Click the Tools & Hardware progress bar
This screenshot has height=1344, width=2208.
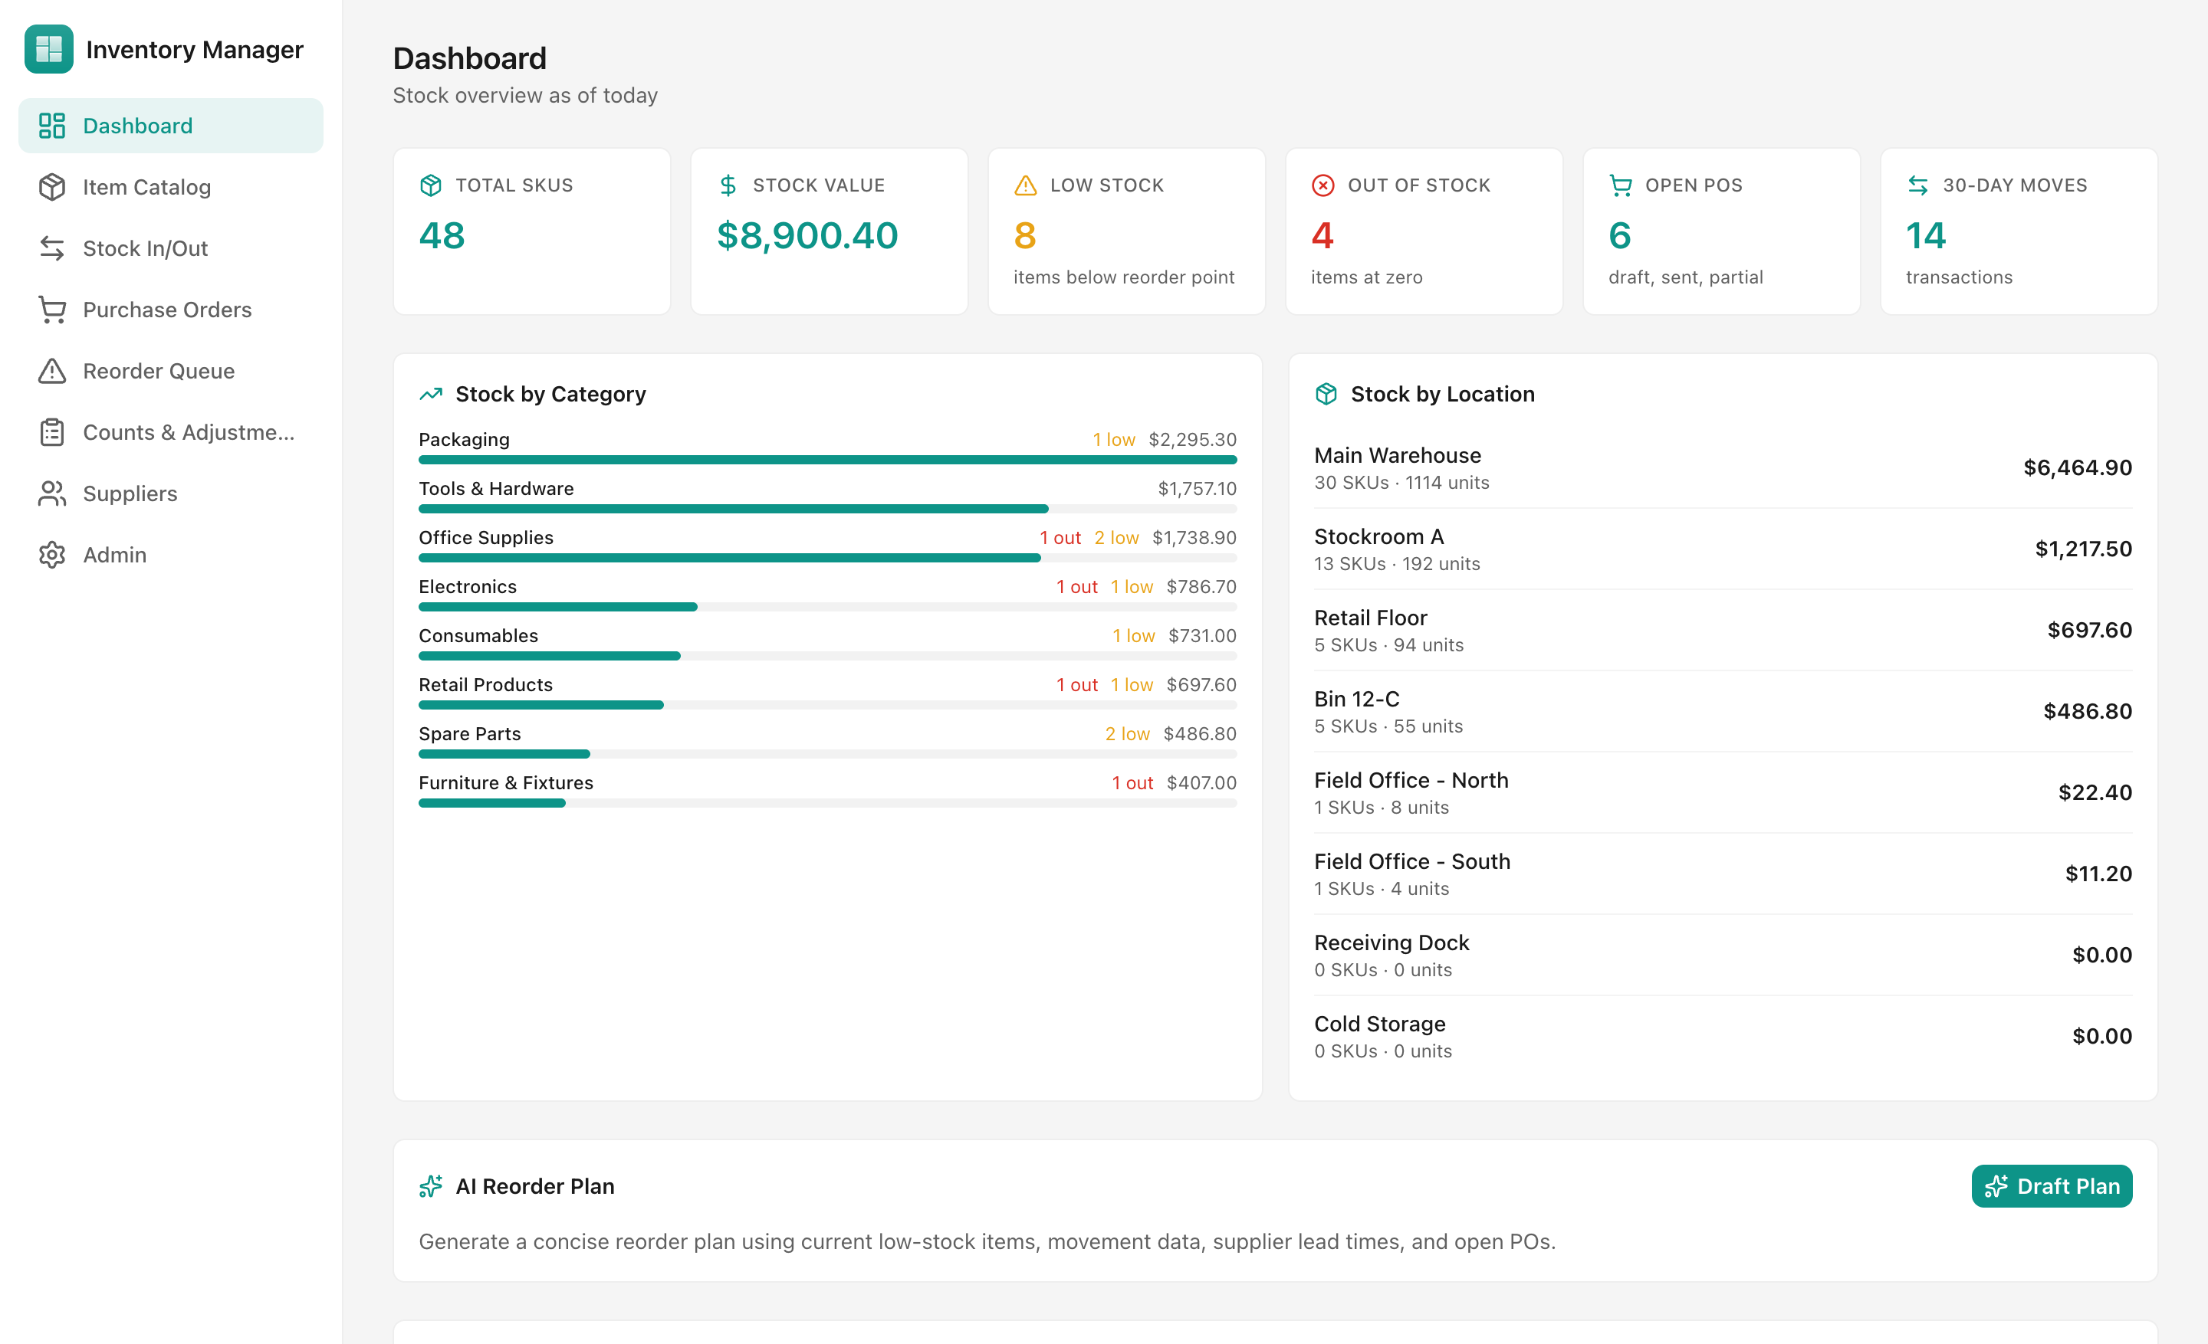coord(828,509)
